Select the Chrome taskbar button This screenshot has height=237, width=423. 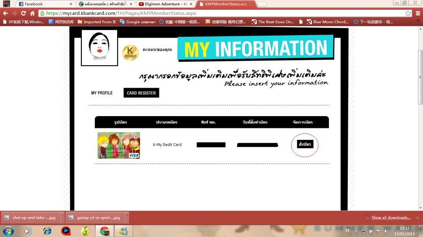(104, 231)
